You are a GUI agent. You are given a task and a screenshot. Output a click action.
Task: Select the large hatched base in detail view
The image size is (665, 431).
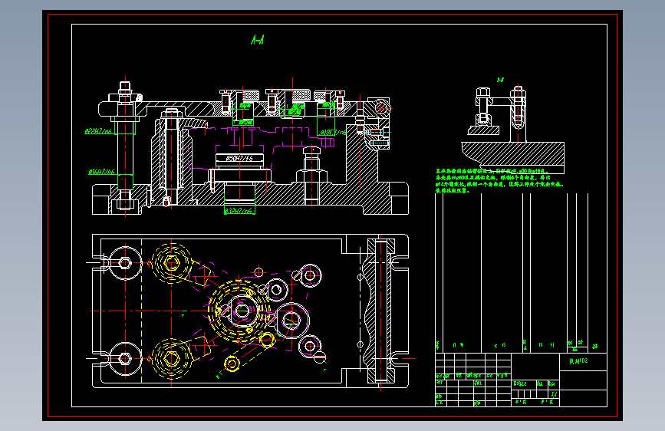(x=512, y=154)
